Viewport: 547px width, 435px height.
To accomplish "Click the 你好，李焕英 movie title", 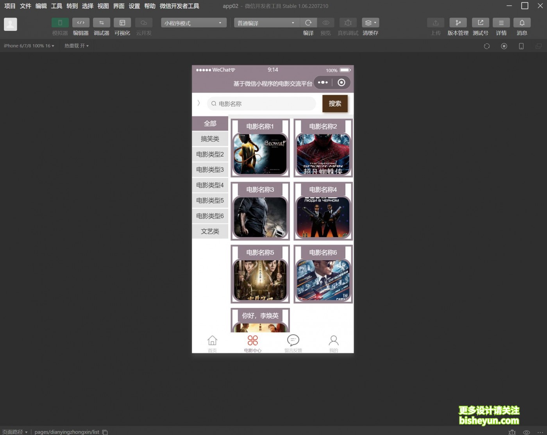I will tap(260, 316).
